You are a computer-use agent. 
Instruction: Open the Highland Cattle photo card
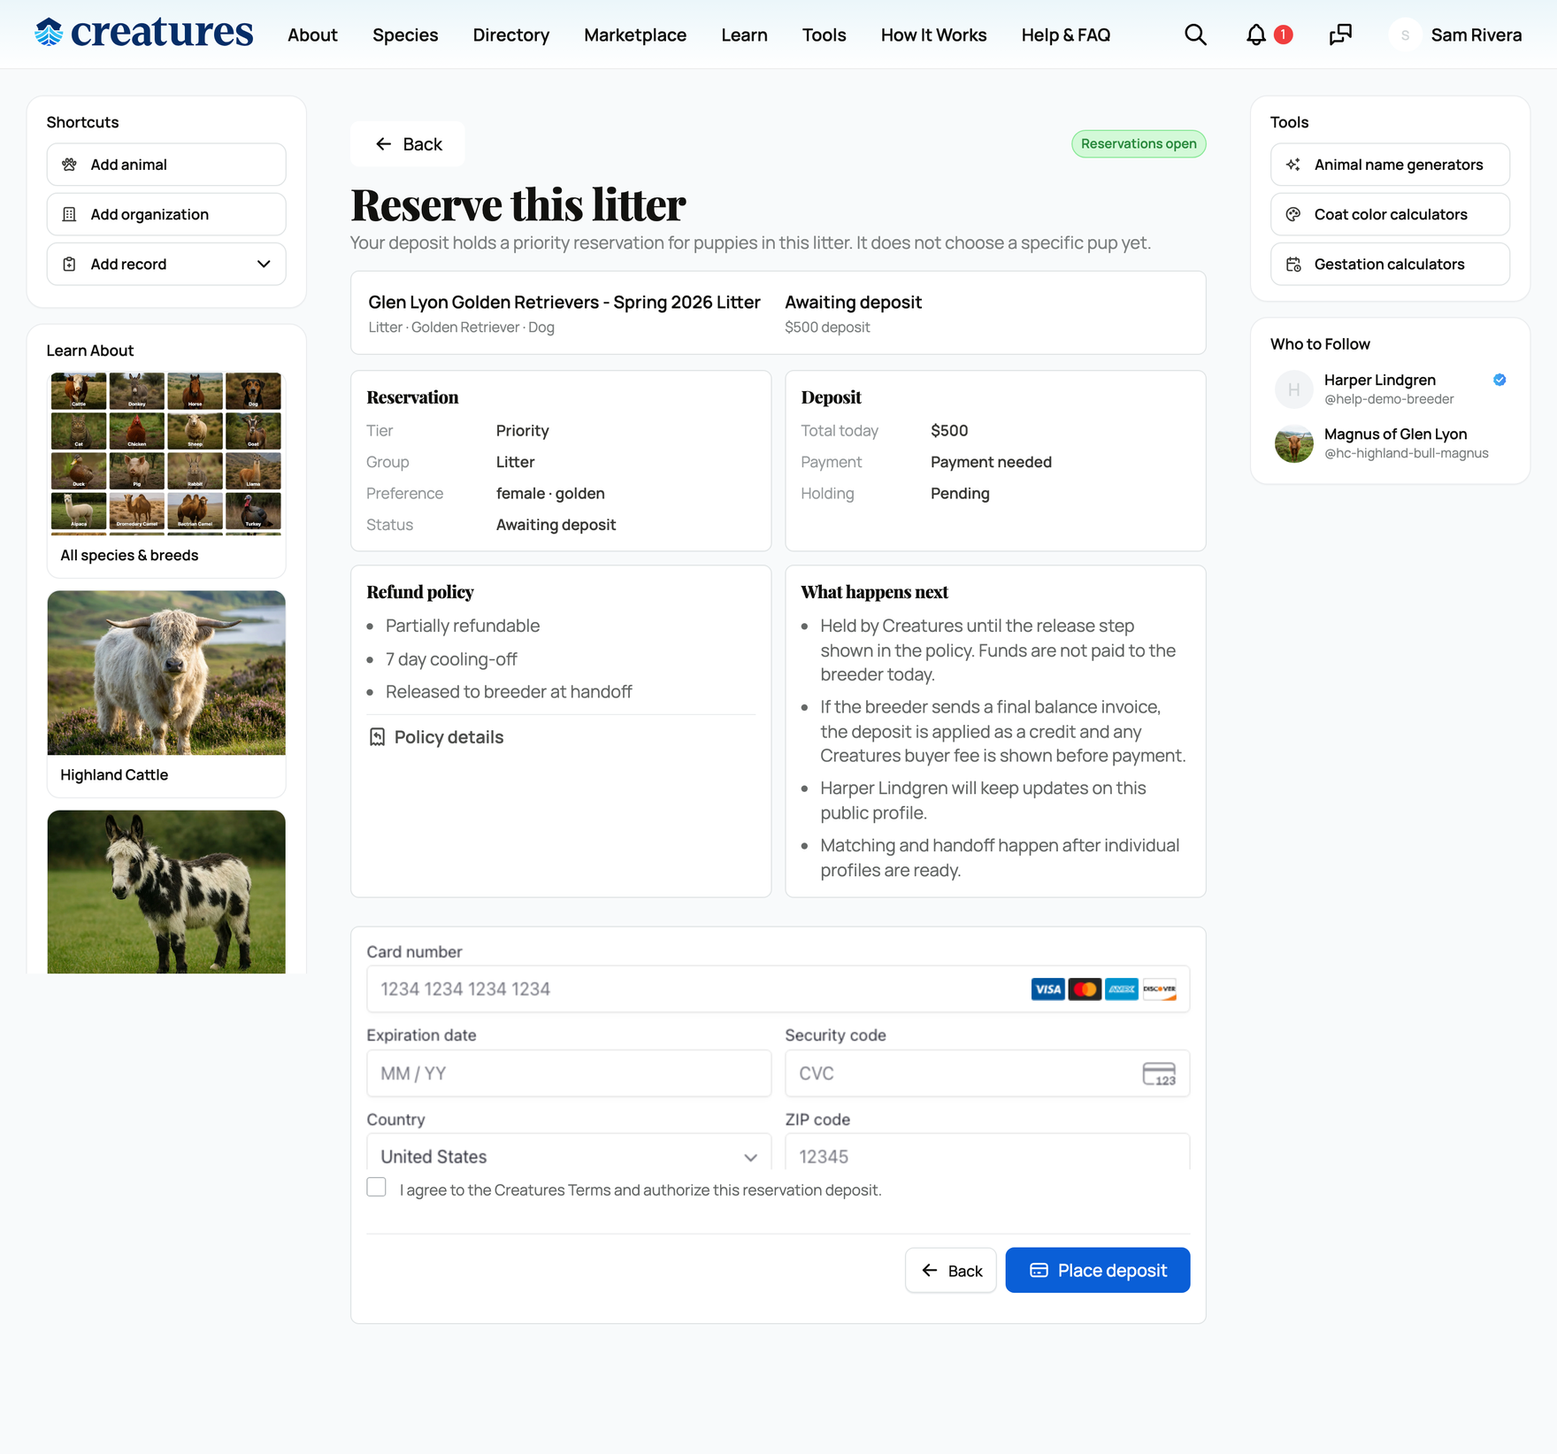(x=166, y=673)
